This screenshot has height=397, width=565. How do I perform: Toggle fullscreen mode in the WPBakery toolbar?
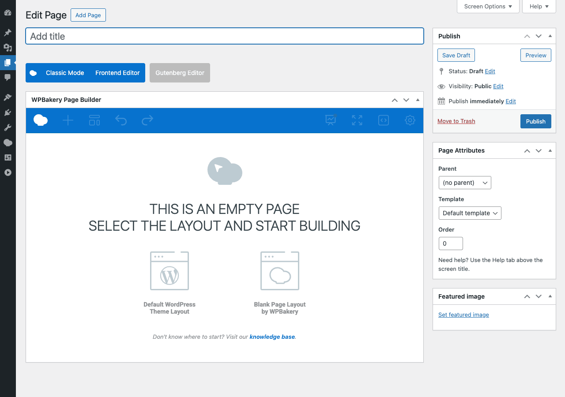point(357,120)
